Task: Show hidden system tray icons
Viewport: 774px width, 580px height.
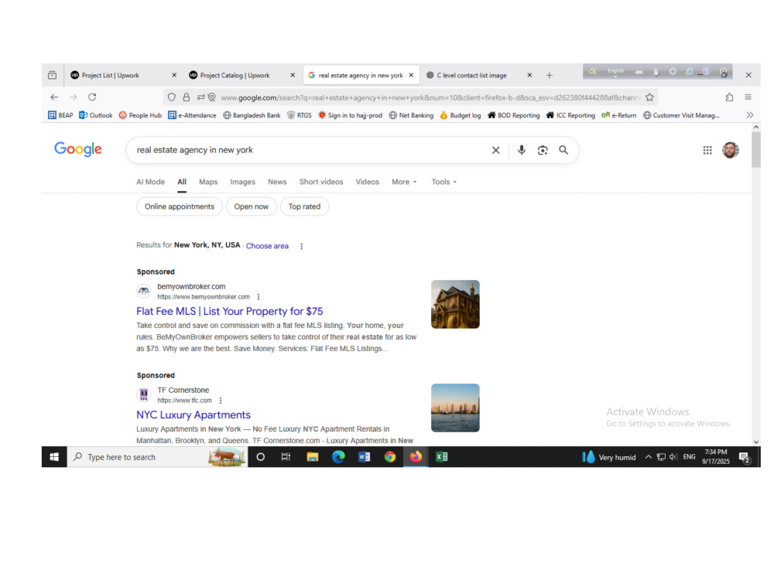Action: [x=648, y=457]
